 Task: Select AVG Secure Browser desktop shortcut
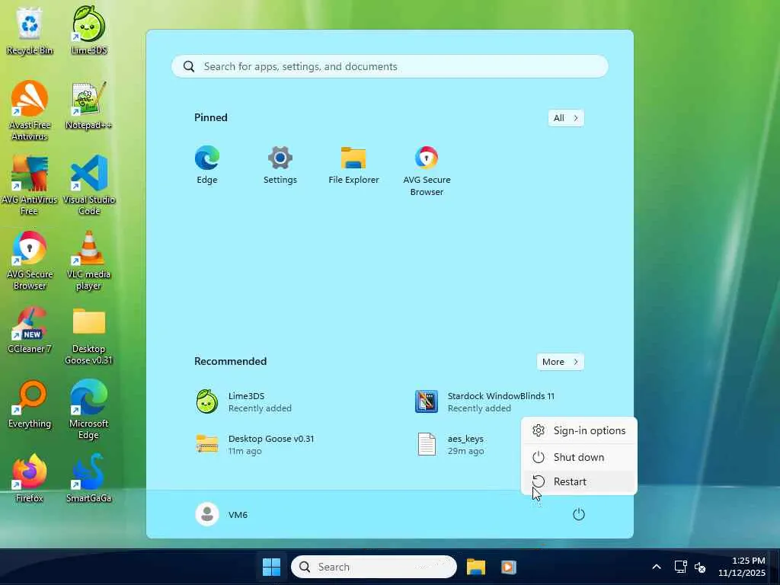click(x=30, y=261)
